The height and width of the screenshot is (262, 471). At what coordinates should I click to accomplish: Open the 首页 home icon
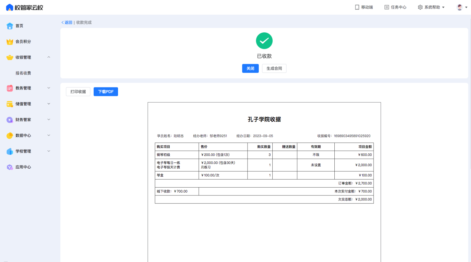coord(10,26)
